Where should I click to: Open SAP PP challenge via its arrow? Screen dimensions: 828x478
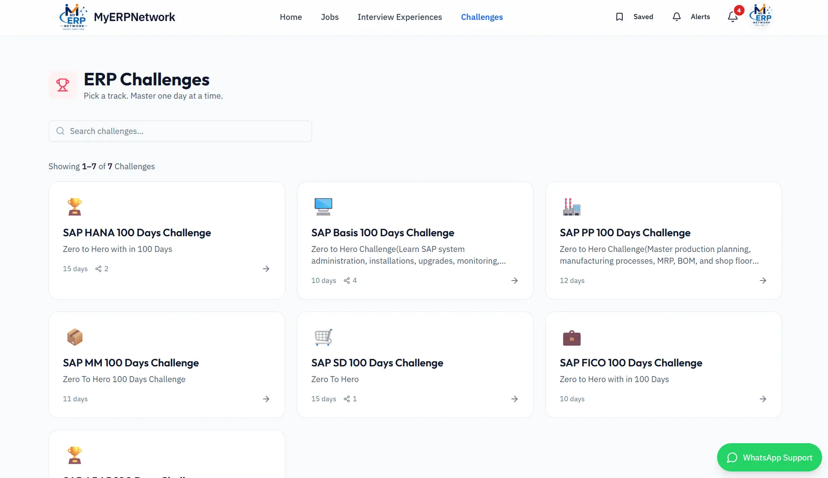(763, 281)
